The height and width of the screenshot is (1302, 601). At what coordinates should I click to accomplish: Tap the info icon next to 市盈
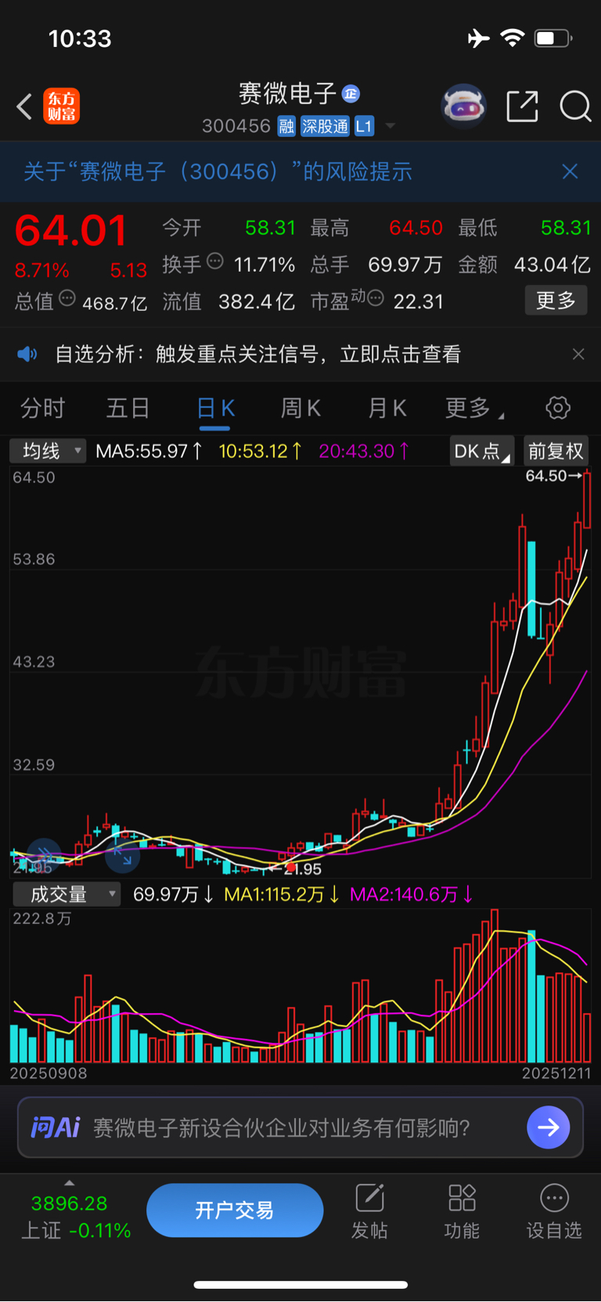pyautogui.click(x=376, y=298)
